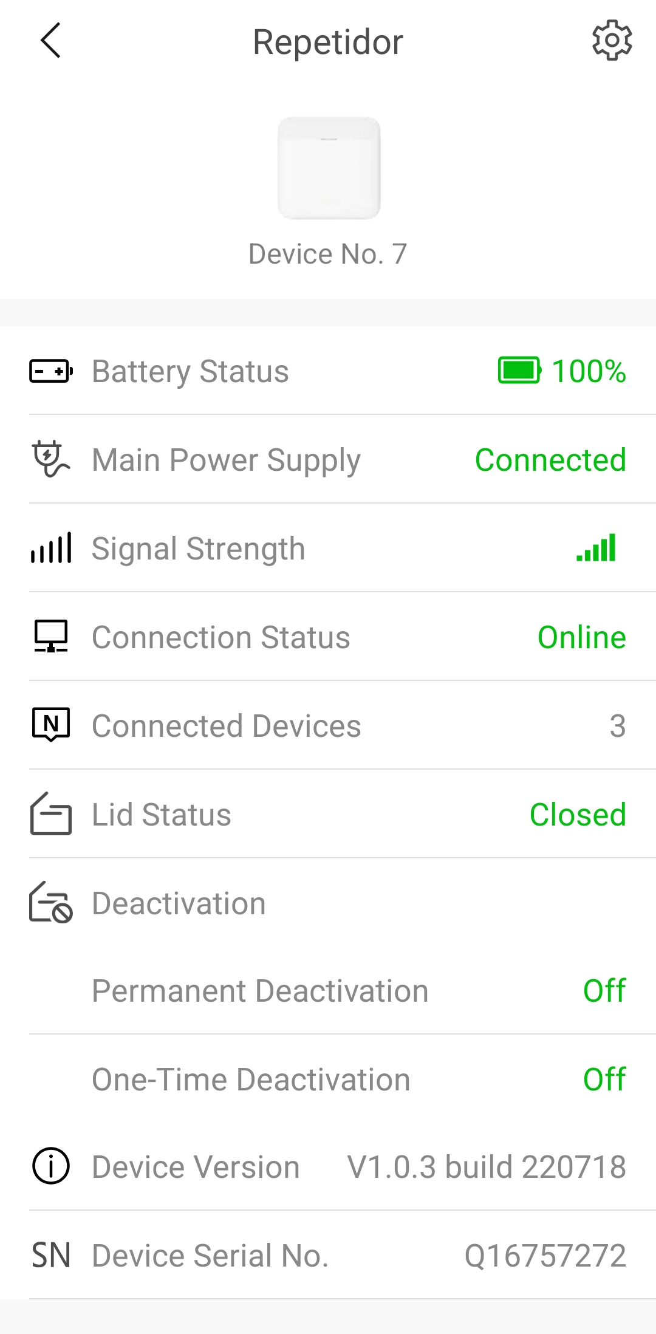Open the repeater settings gear
Viewport: 656px width, 1334px height.
pos(612,41)
